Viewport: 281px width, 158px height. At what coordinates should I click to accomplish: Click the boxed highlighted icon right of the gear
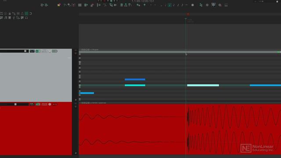click(213, 5)
